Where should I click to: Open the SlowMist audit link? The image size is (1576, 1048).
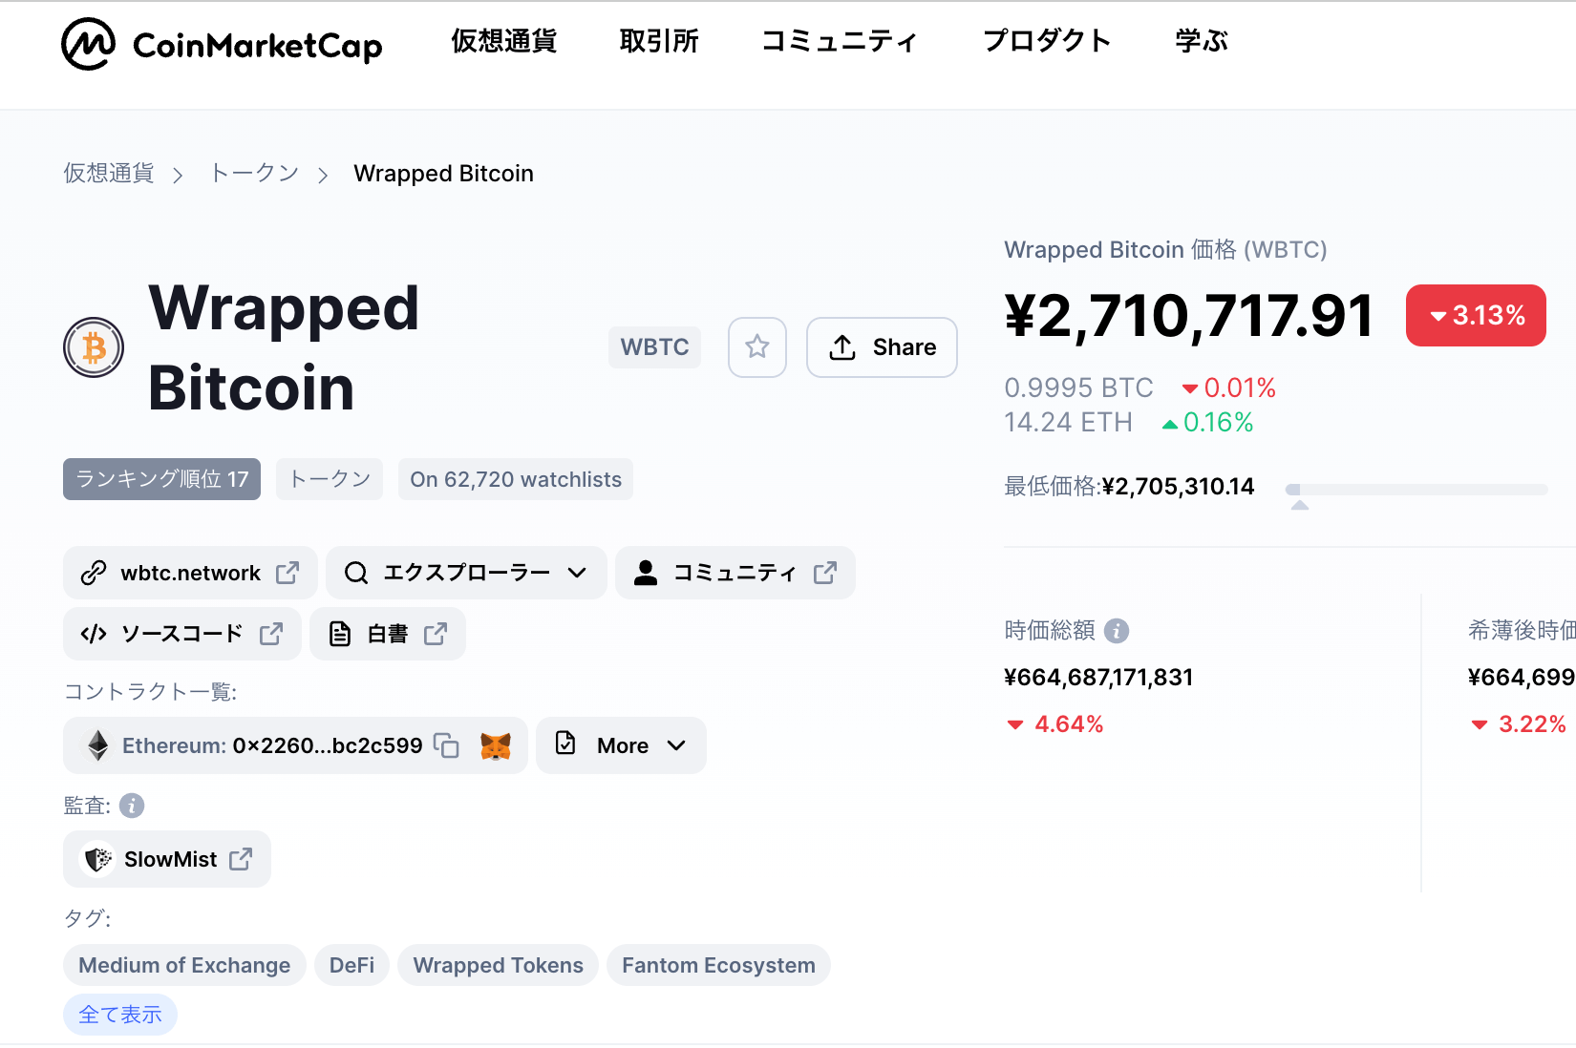coord(167,859)
